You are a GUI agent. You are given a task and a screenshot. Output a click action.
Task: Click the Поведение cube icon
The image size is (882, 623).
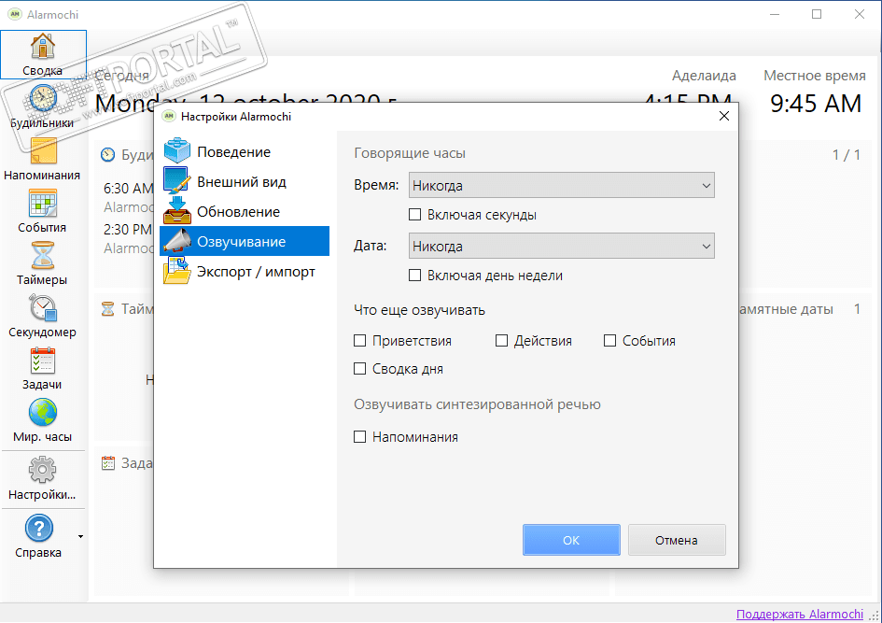click(x=177, y=150)
